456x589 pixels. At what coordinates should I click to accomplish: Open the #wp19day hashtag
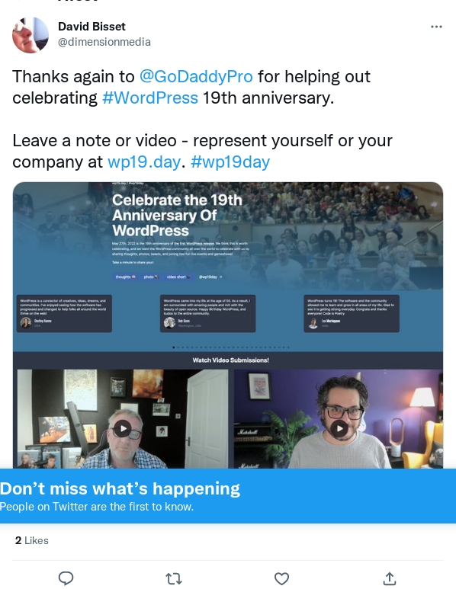click(x=230, y=162)
